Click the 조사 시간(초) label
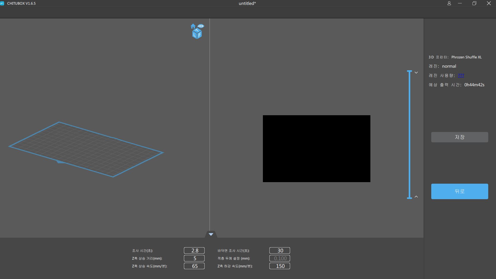Image resolution: width=496 pixels, height=279 pixels. click(142, 251)
